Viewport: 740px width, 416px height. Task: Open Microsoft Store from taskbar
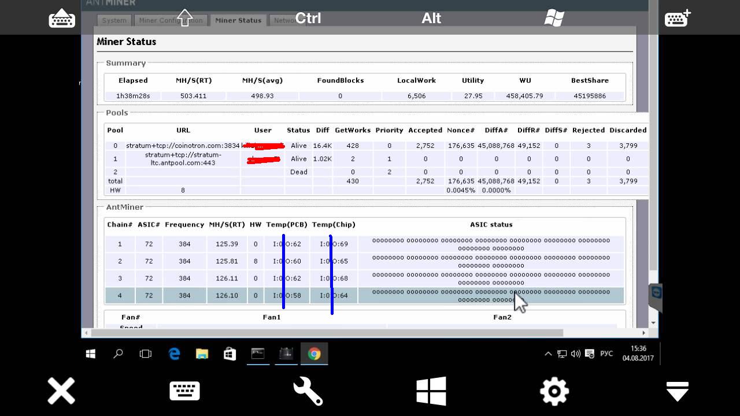[230, 354]
